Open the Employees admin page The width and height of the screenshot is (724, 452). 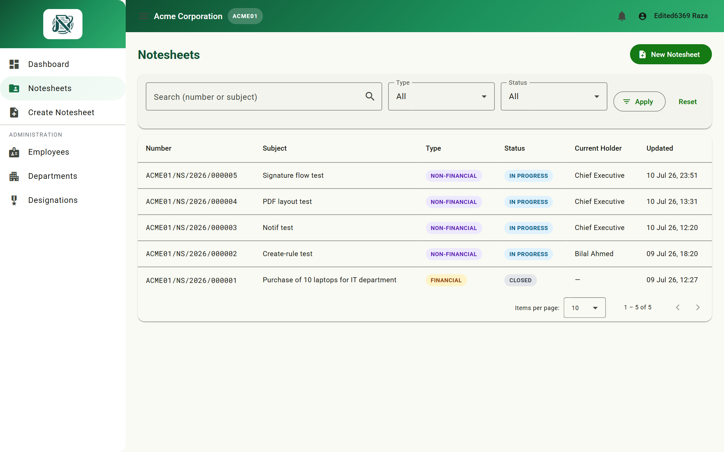coord(63,152)
